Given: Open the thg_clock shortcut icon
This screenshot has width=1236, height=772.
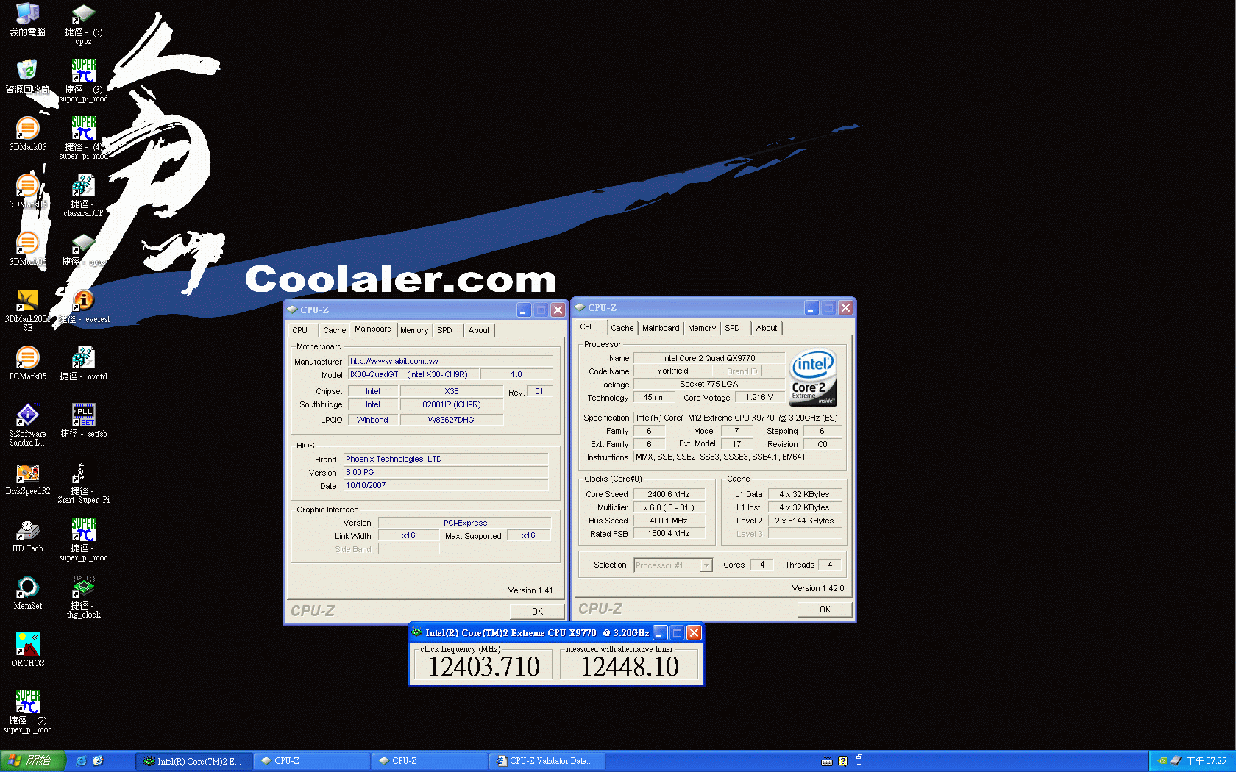Looking at the screenshot, I should point(83,597).
